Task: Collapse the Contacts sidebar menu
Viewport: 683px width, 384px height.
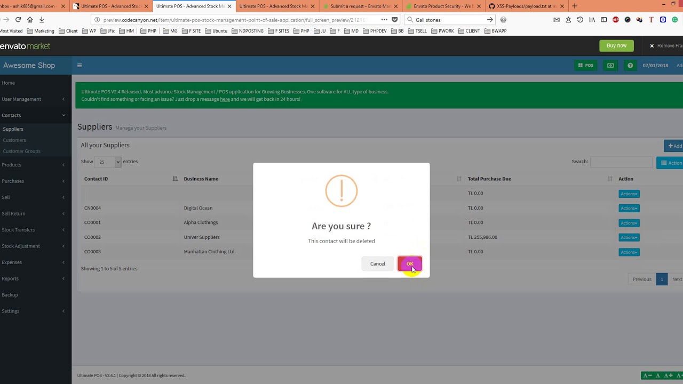Action: 35,115
